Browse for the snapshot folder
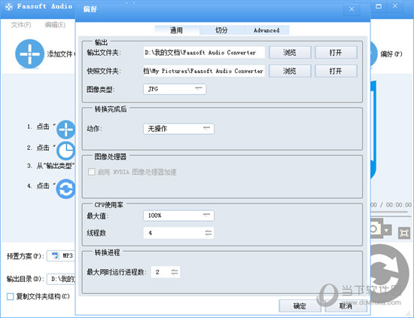Image resolution: width=414 pixels, height=318 pixels. (x=290, y=71)
